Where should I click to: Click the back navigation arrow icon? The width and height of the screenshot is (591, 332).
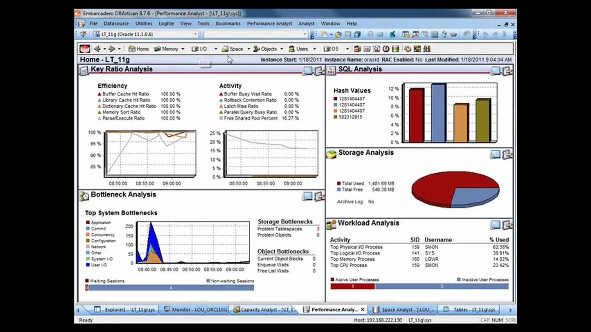click(x=97, y=49)
